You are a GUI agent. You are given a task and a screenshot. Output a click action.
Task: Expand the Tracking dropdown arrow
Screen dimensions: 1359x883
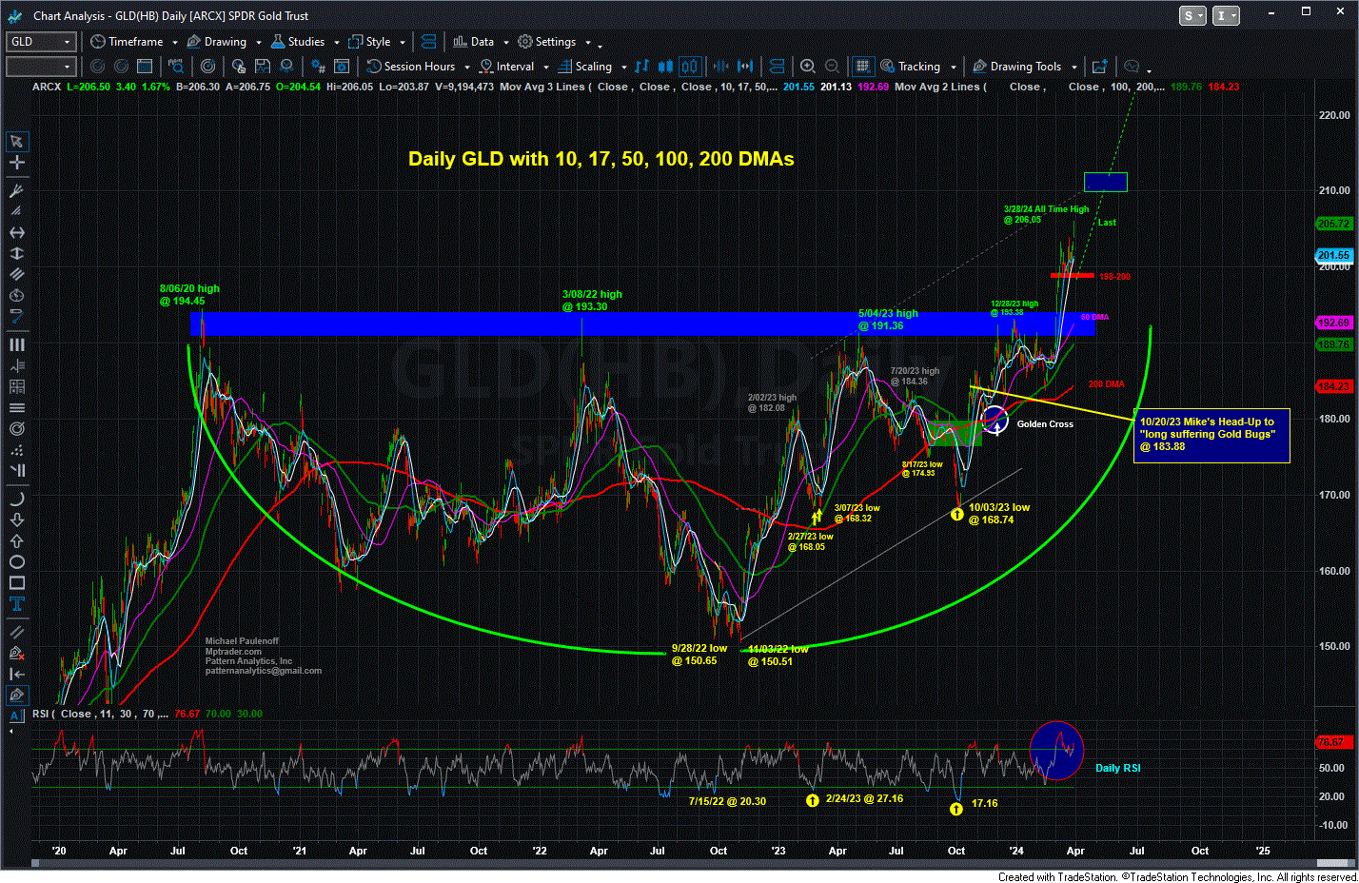point(952,68)
